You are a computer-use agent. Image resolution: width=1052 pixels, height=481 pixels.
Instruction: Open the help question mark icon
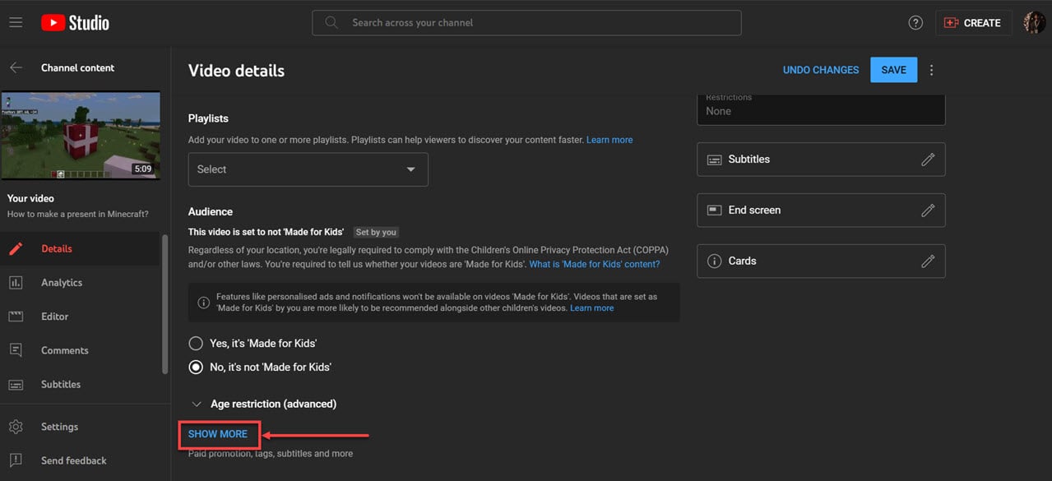point(915,22)
